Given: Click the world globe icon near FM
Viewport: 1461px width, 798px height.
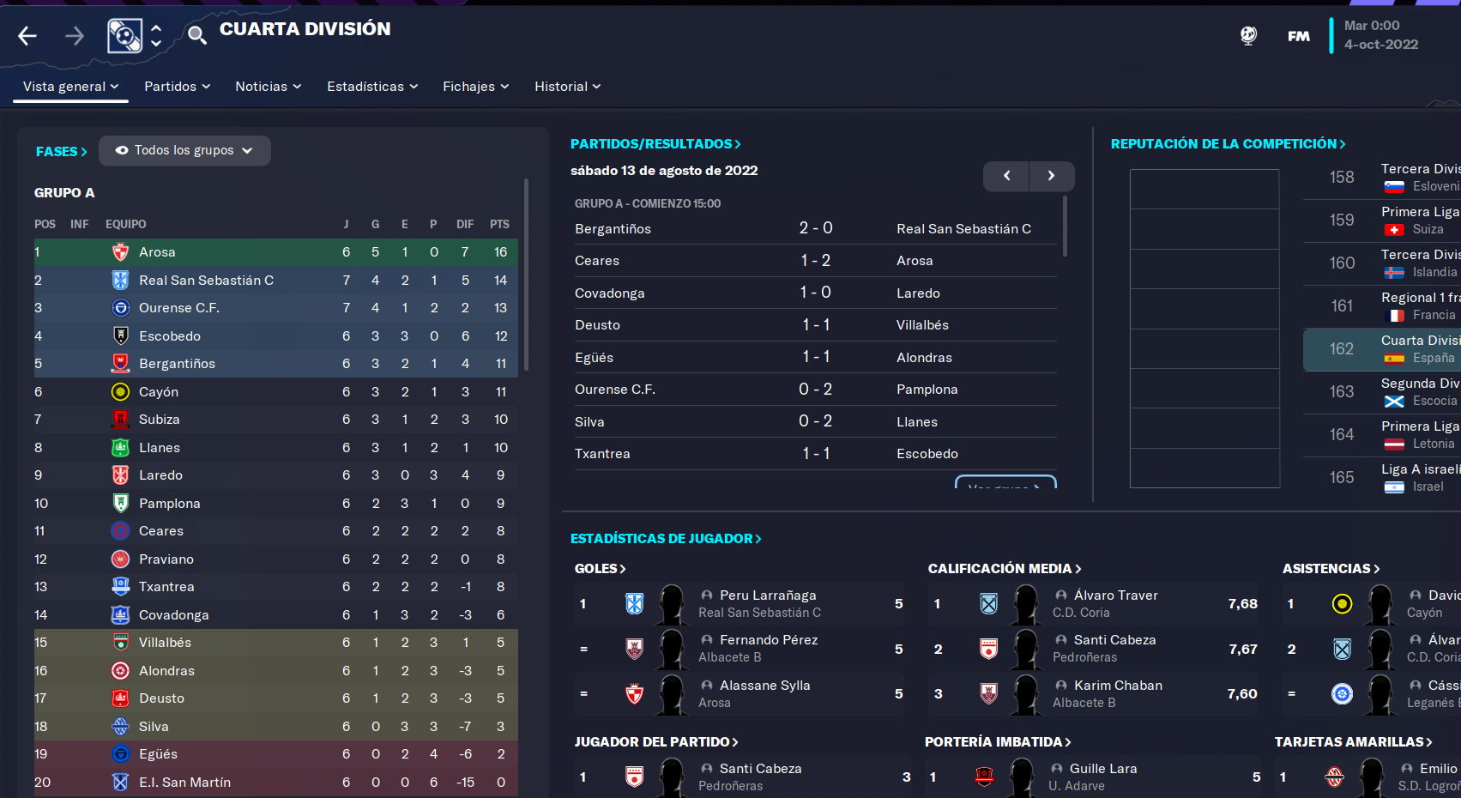Looking at the screenshot, I should (1249, 35).
